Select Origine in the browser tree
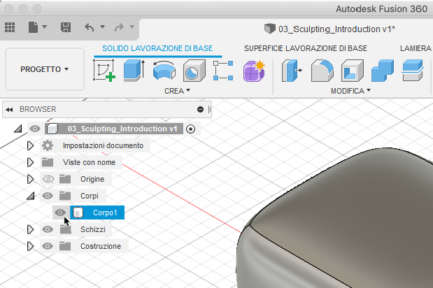Viewport: 433px width, 288px height. pos(92,179)
